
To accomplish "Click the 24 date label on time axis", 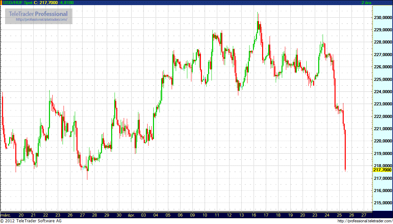I will point(327,215).
